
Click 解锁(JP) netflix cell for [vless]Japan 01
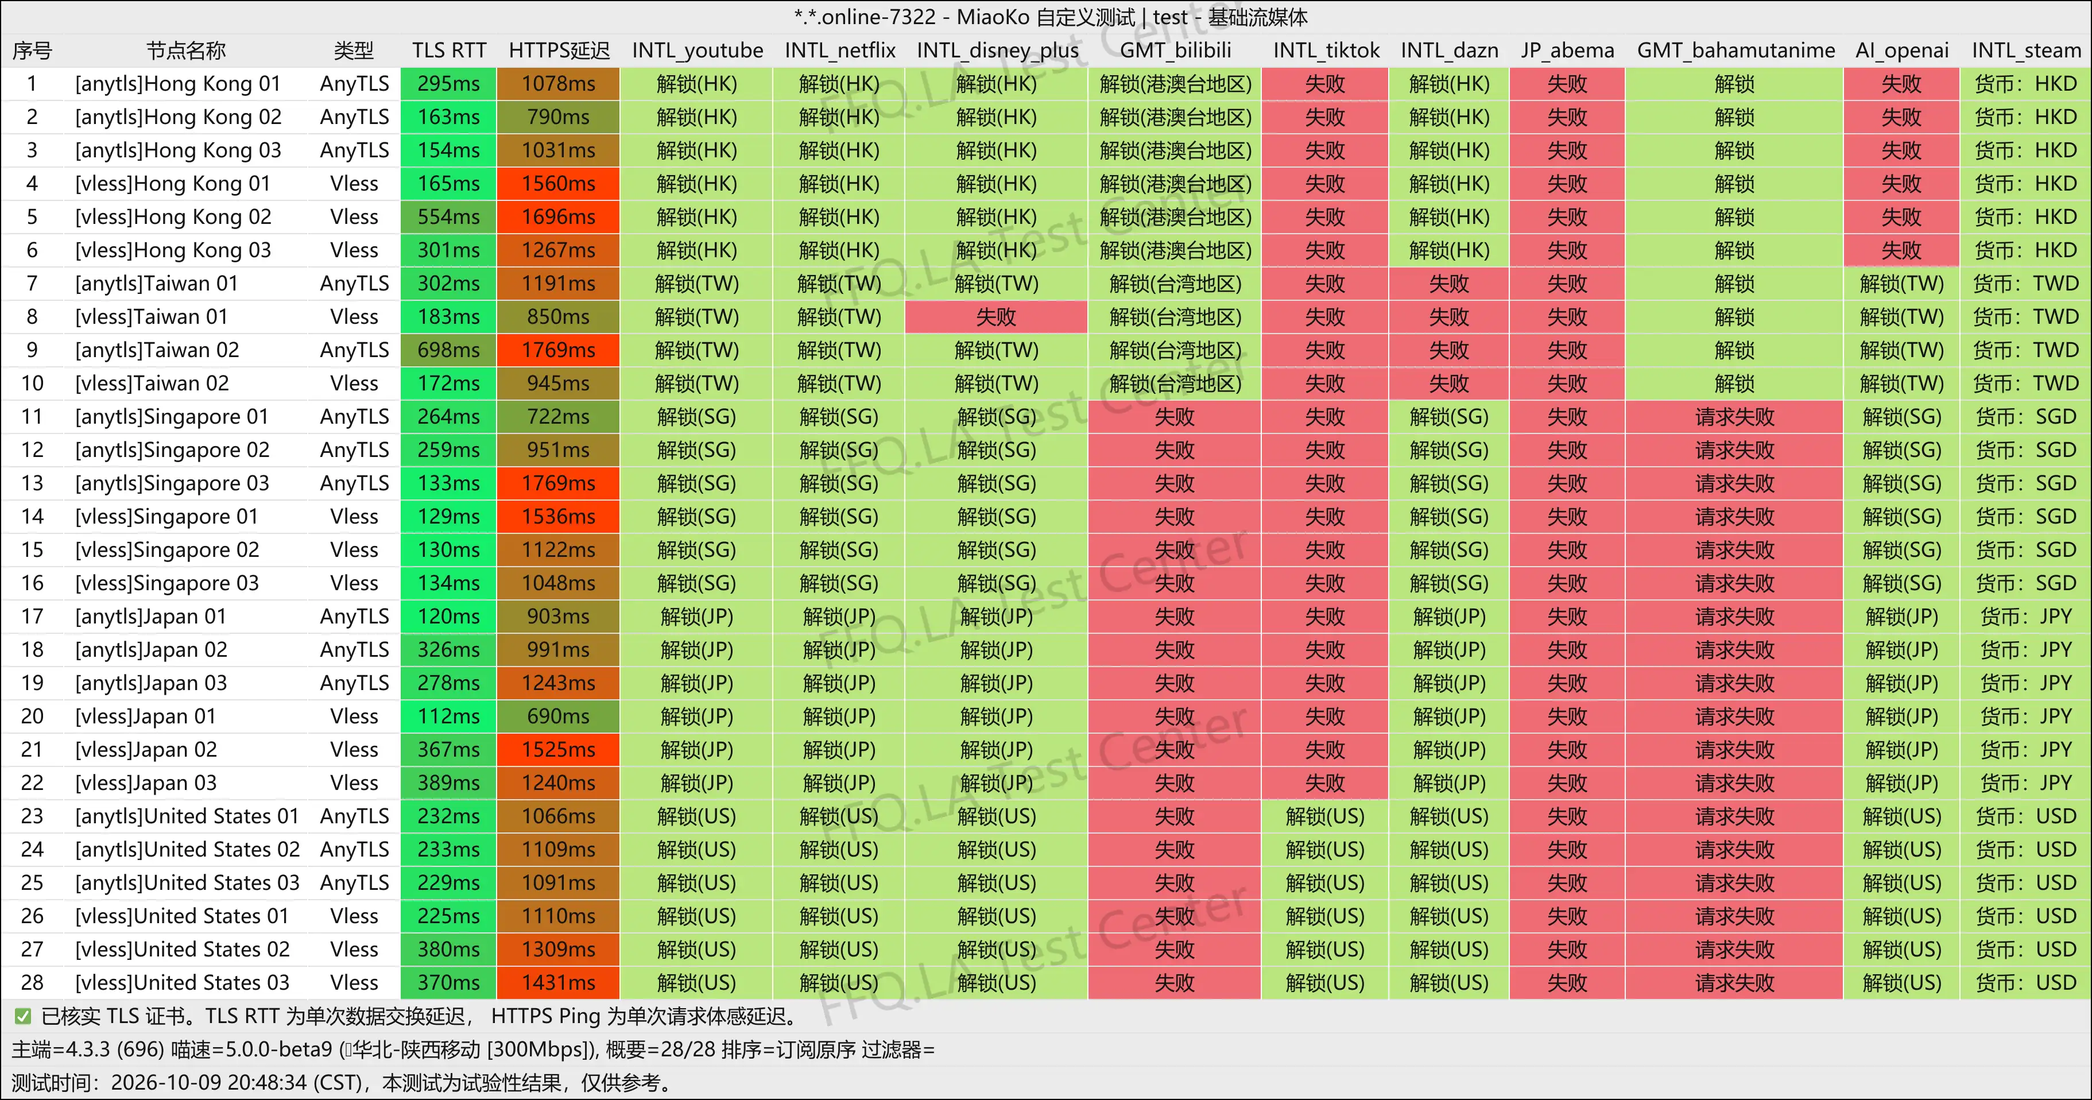click(x=839, y=716)
